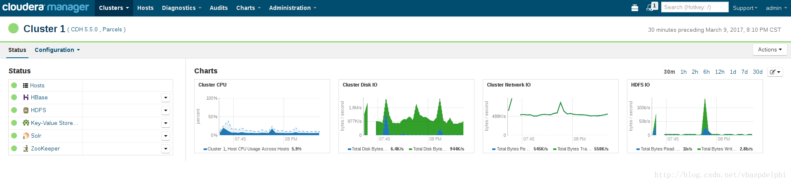Open the Audits page
Screen dimensions: 791x183
218,8
